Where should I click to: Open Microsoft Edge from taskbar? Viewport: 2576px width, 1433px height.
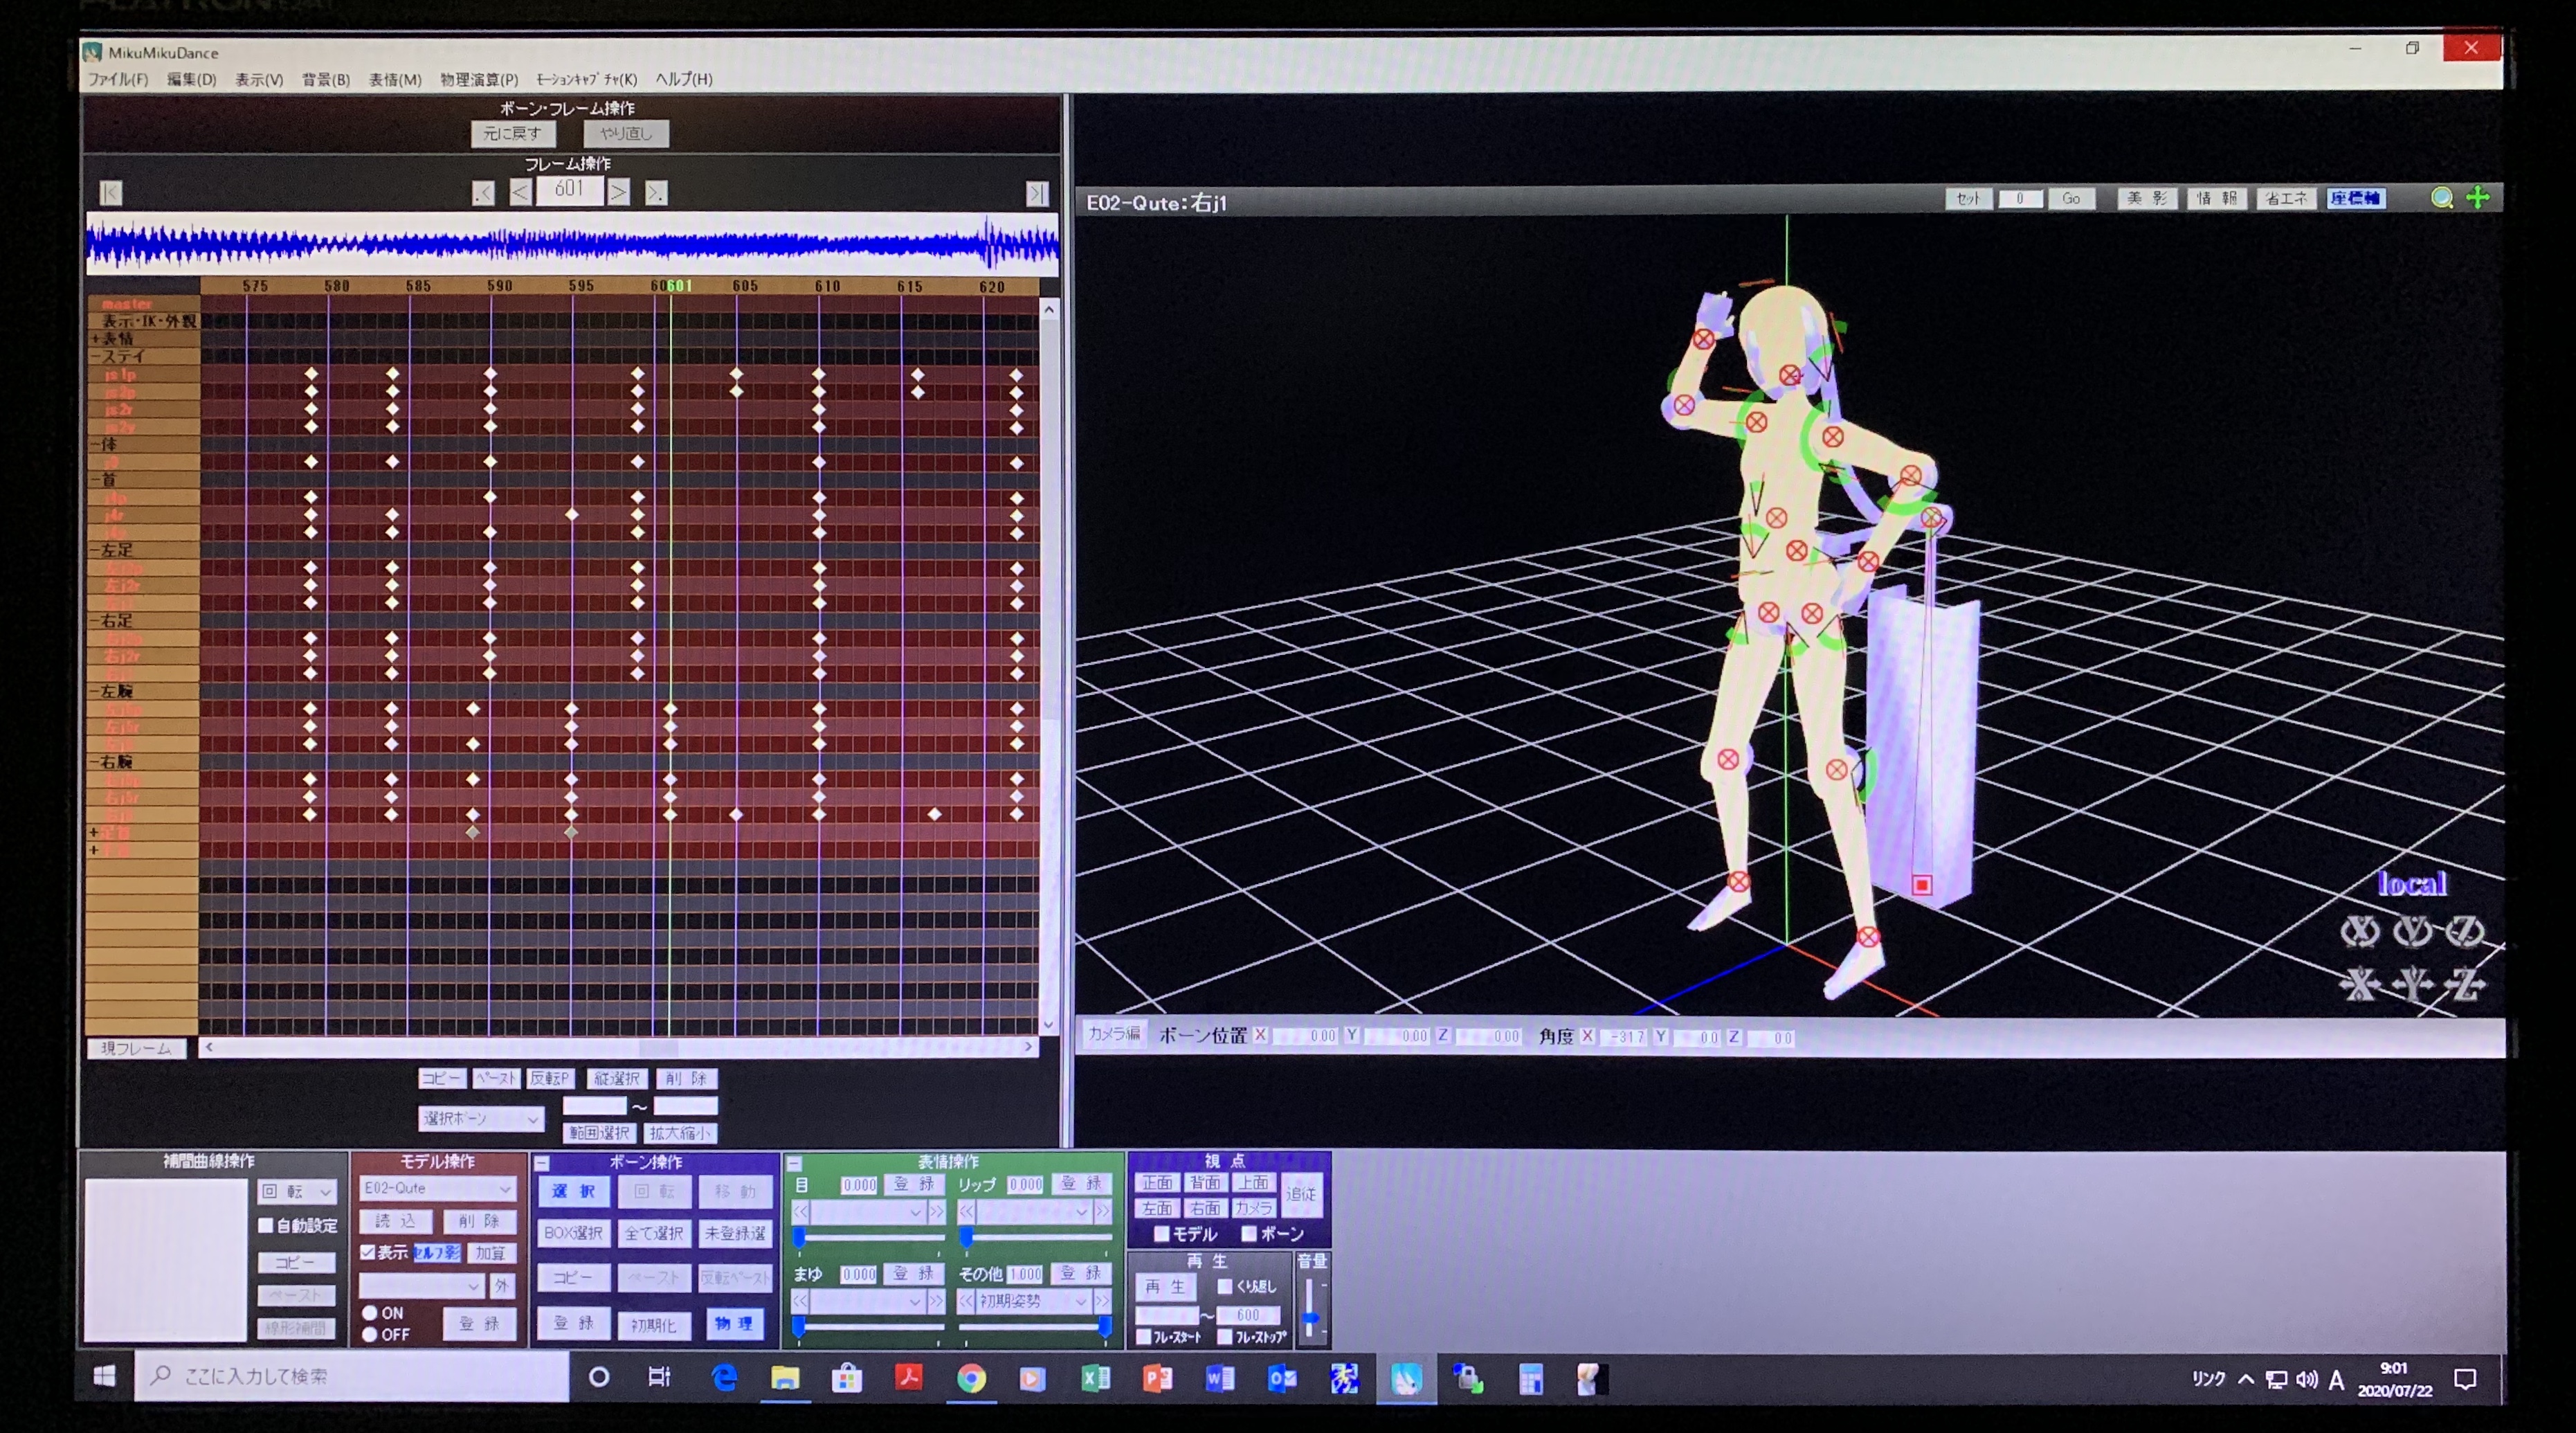[x=724, y=1378]
